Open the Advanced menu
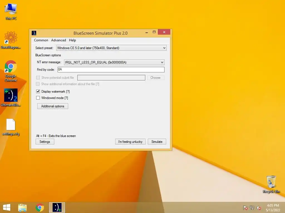The height and width of the screenshot is (213, 285). click(58, 40)
